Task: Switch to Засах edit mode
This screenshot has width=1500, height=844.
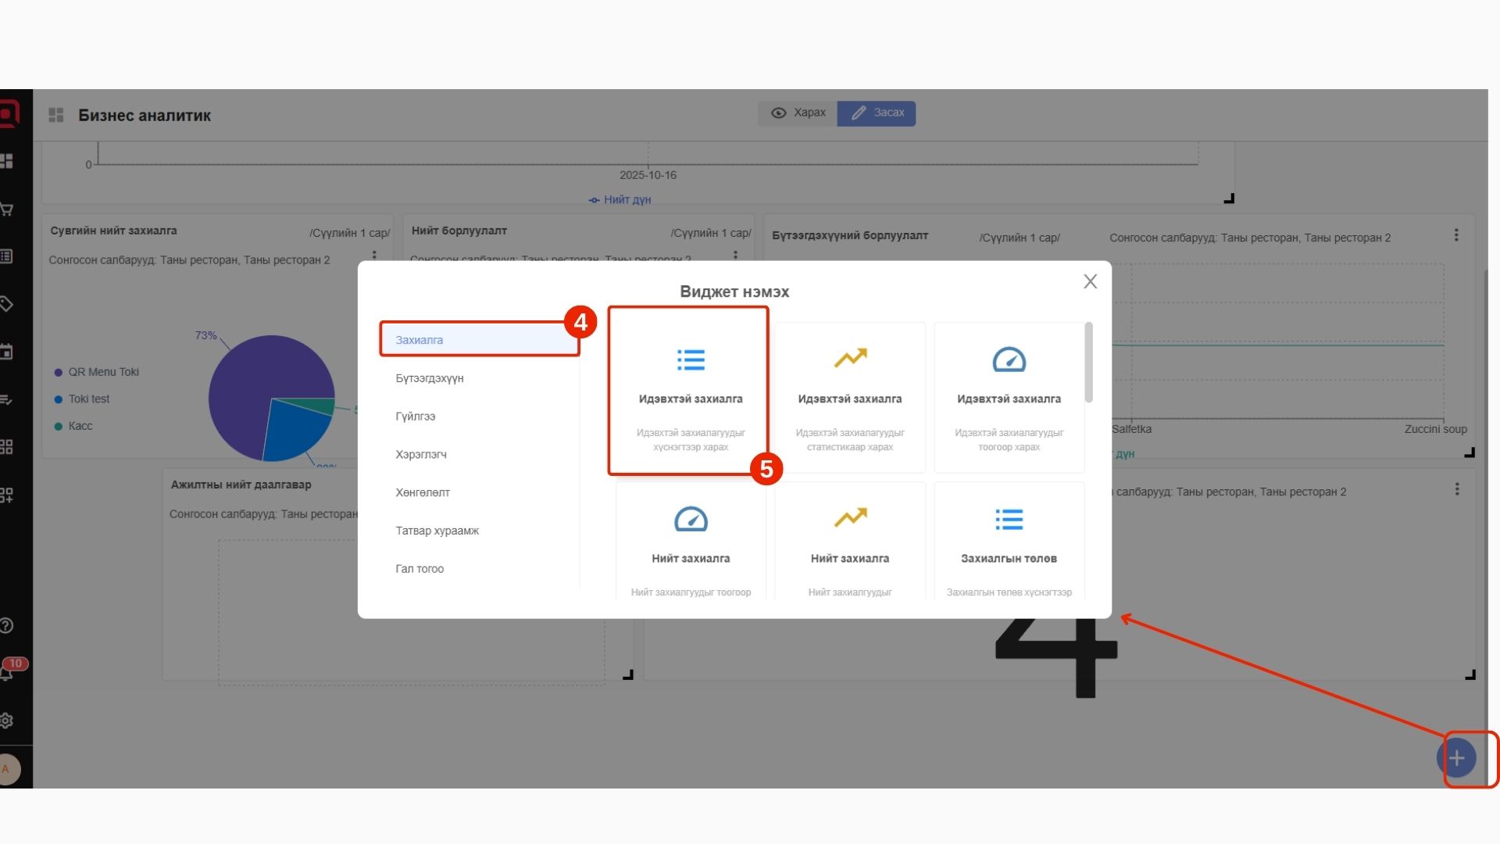Action: [x=877, y=113]
